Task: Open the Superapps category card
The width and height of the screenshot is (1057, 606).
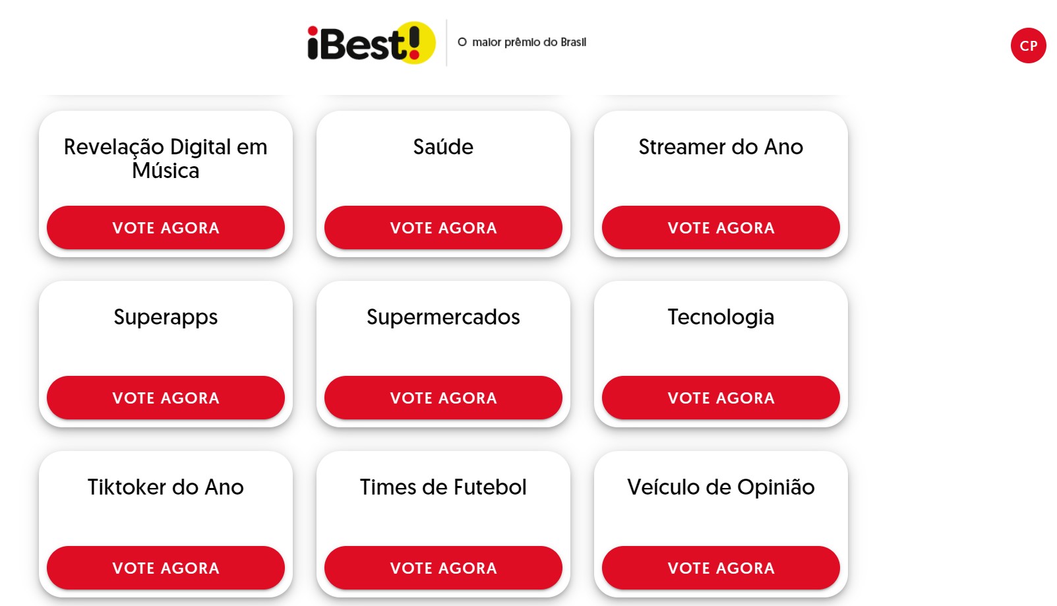Action: pos(165,317)
